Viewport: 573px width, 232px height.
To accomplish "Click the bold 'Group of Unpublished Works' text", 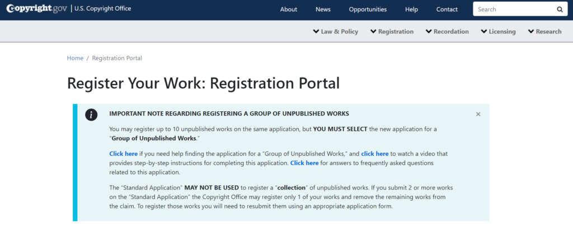I will click(x=154, y=139).
